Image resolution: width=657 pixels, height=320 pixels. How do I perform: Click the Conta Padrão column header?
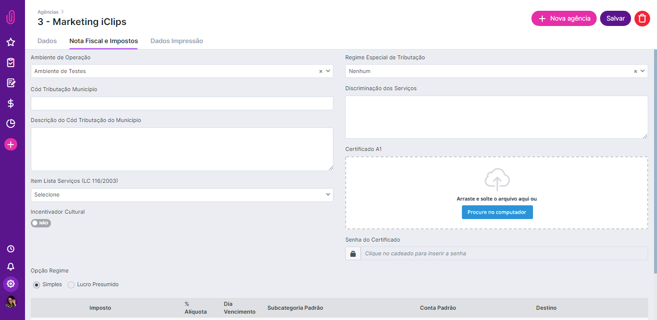click(438, 308)
